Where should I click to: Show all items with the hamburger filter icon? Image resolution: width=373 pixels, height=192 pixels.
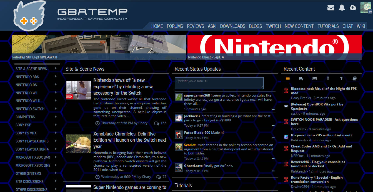[x=288, y=78]
